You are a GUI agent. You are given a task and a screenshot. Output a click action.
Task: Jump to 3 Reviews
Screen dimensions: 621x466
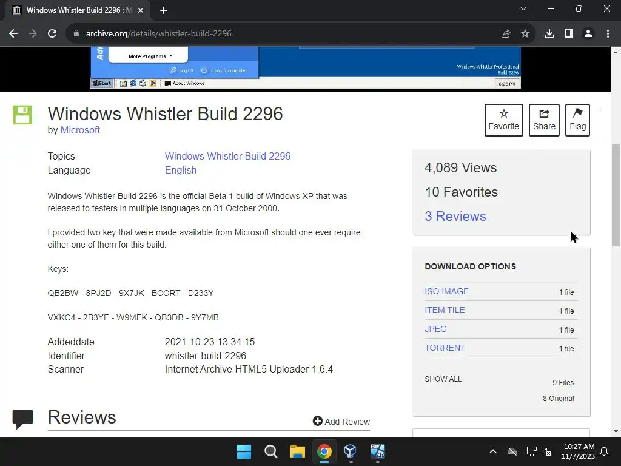tap(455, 217)
